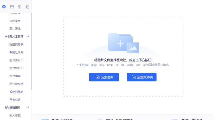Screen dimensions: 214x120
Task: Open 图片加水印 tool
Action: click(16, 68)
